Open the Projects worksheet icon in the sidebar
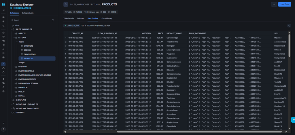This screenshot has width=295, height=135. [x=3, y=33]
